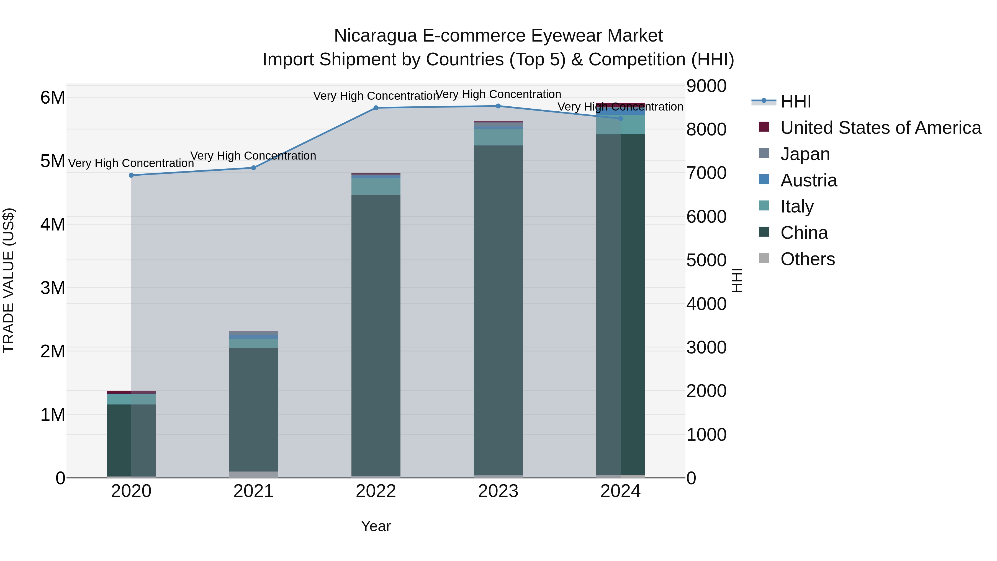Click the 2022 x-axis label
Screen dimensions: 997x561
tap(376, 491)
